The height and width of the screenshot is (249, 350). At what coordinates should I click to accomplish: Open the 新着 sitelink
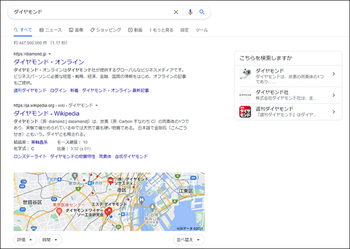(74, 90)
